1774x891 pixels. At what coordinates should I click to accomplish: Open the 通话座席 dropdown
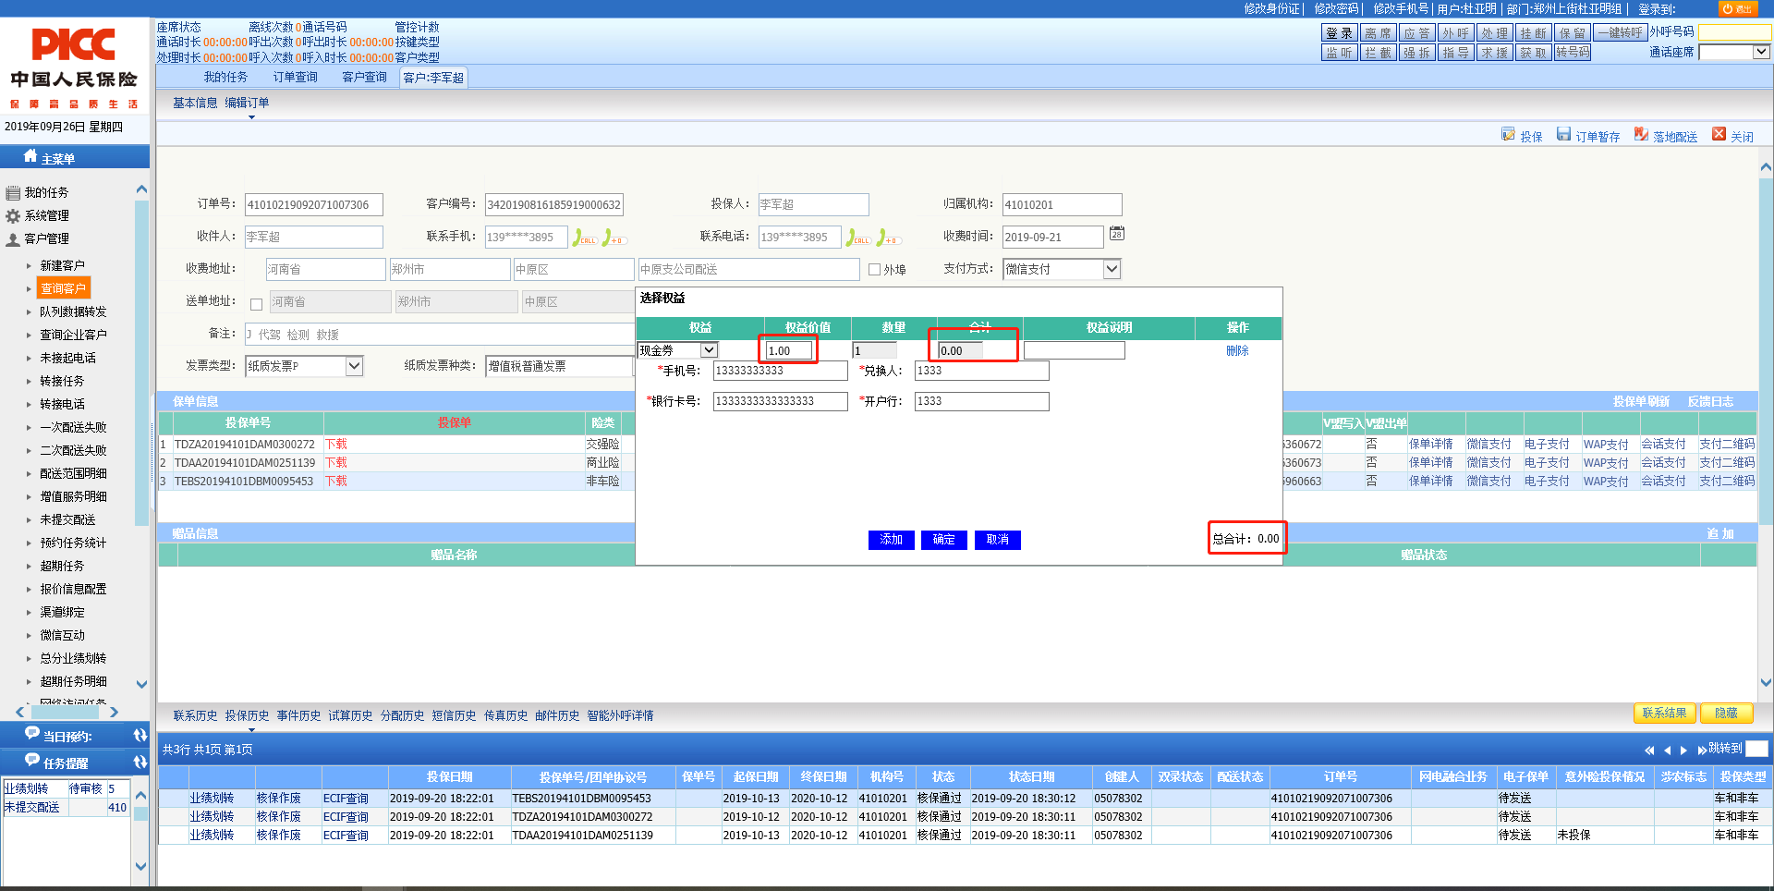pos(1761,52)
